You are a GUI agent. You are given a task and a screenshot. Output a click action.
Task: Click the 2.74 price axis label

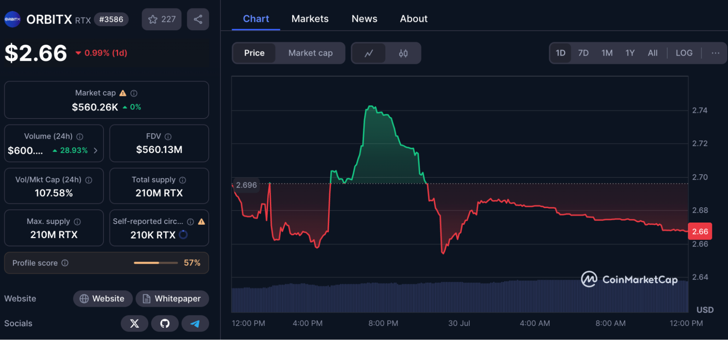700,111
